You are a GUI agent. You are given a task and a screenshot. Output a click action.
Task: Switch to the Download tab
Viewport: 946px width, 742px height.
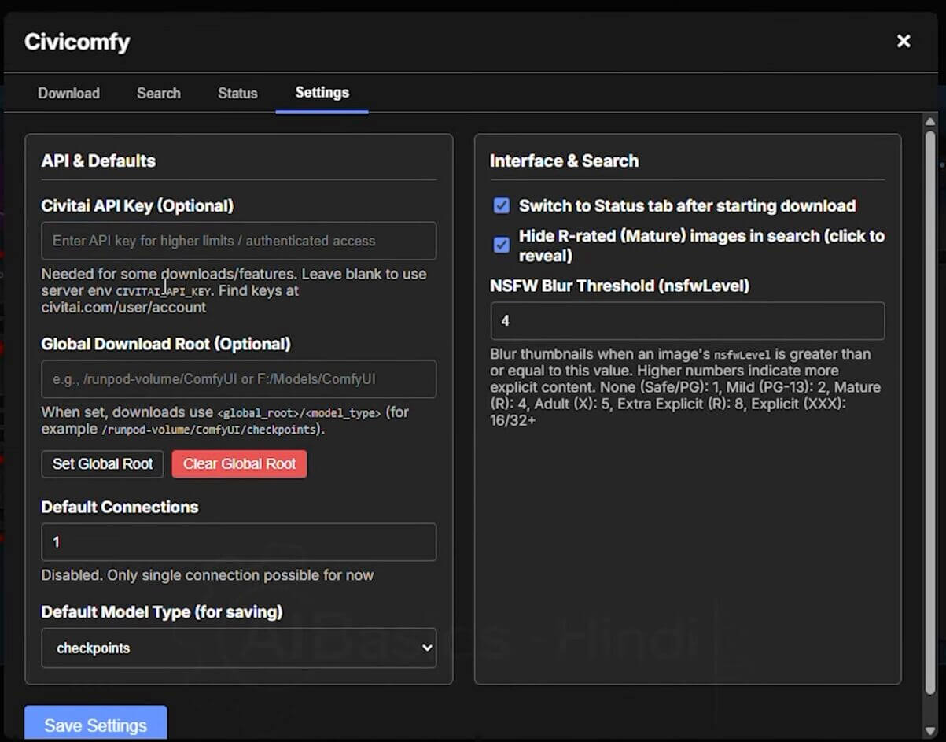pyautogui.click(x=69, y=93)
